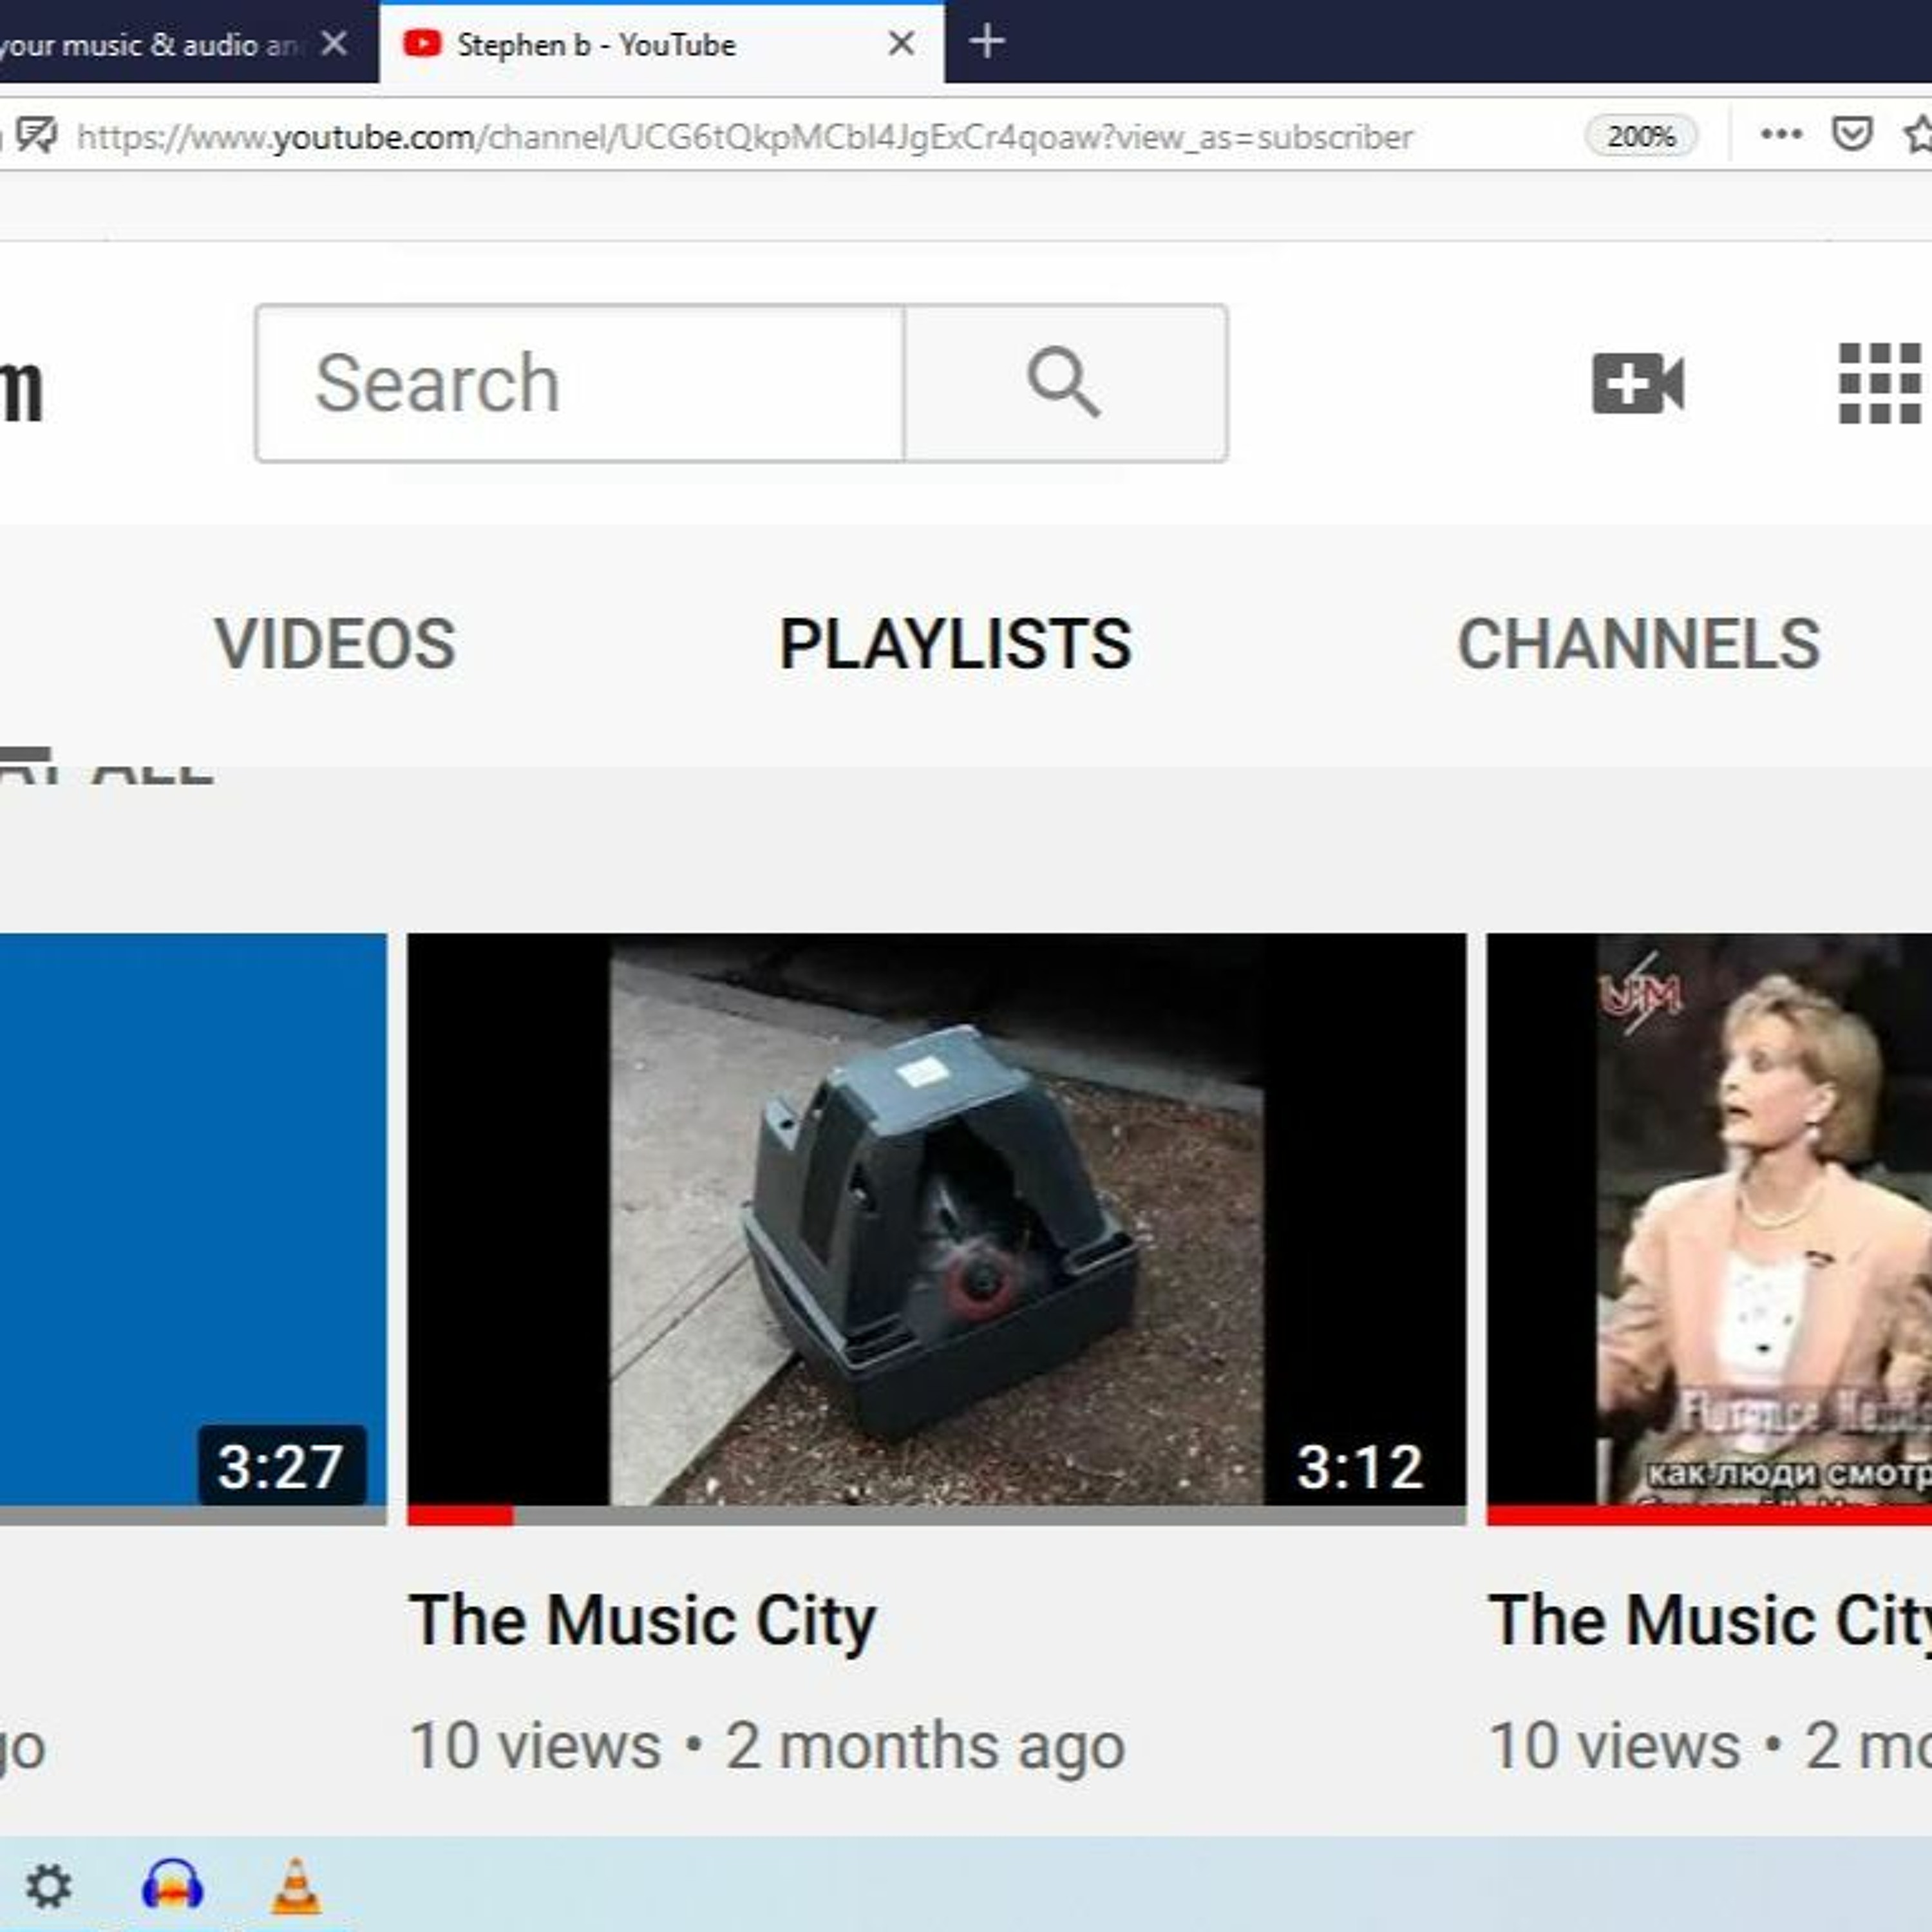The width and height of the screenshot is (1932, 1932).
Task: Open the create video camera icon
Action: (1638, 383)
